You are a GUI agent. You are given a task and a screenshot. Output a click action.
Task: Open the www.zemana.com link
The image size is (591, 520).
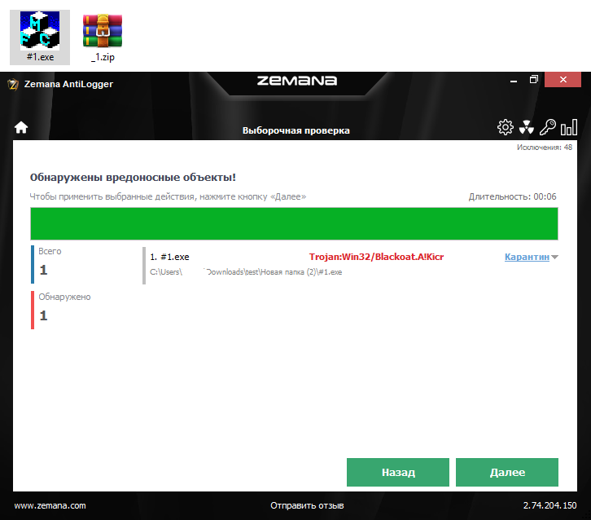[50, 505]
